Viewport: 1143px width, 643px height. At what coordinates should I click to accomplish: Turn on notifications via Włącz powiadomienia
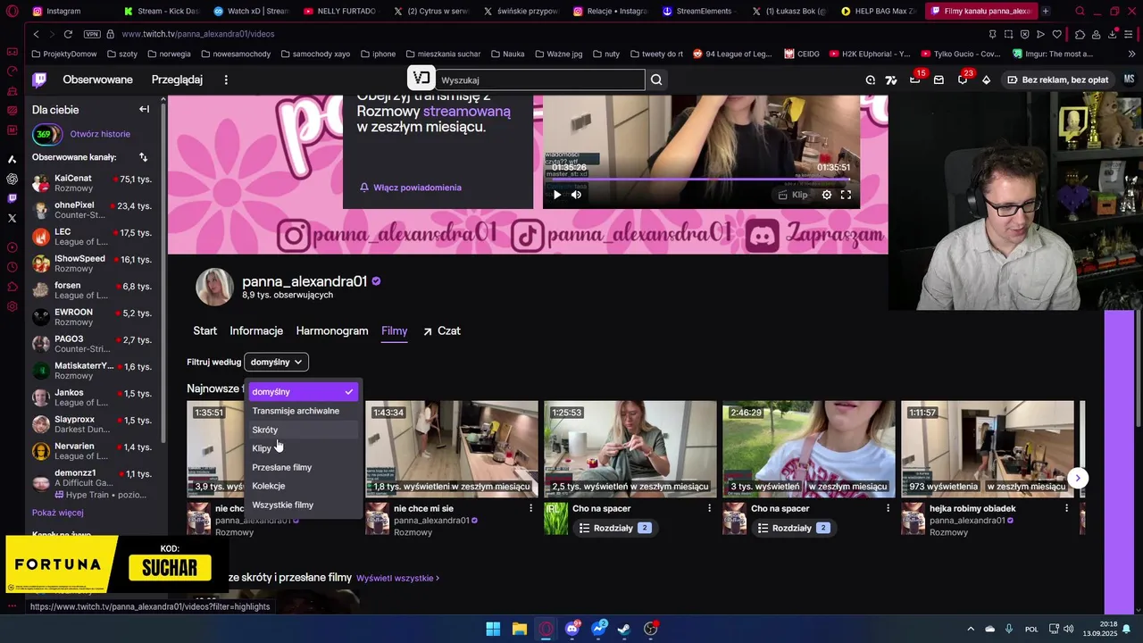(411, 188)
